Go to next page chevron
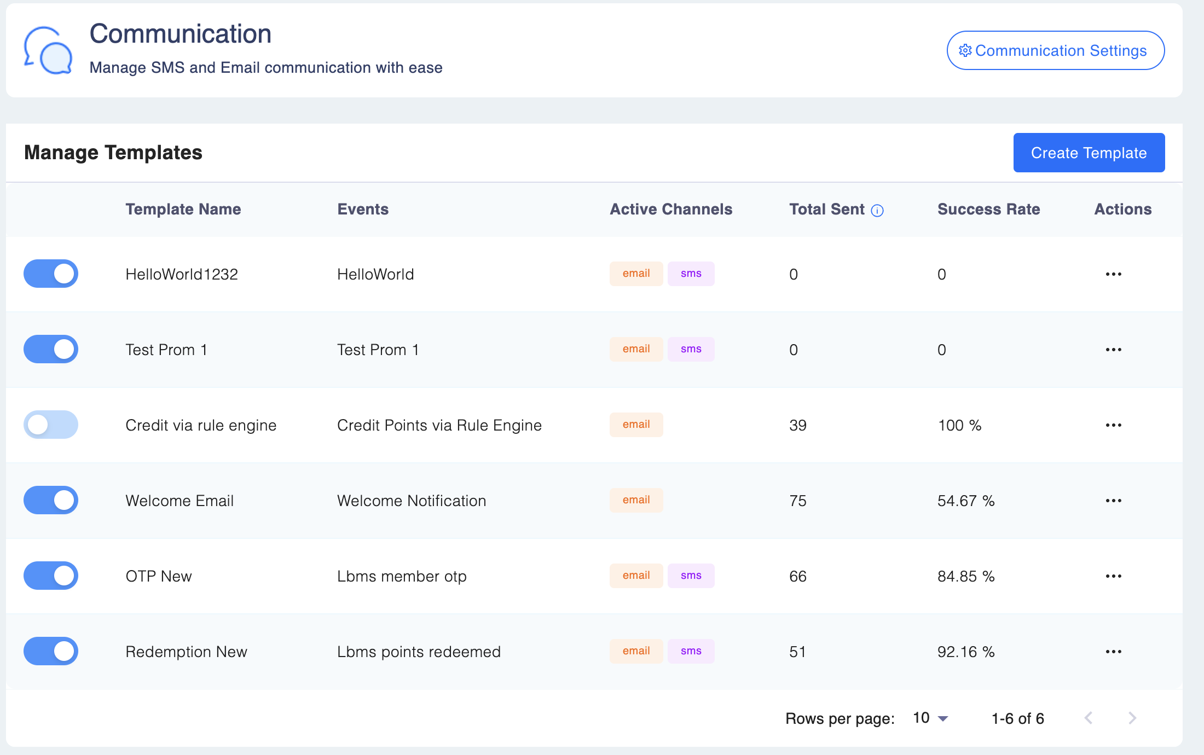The width and height of the screenshot is (1204, 755). [1132, 718]
